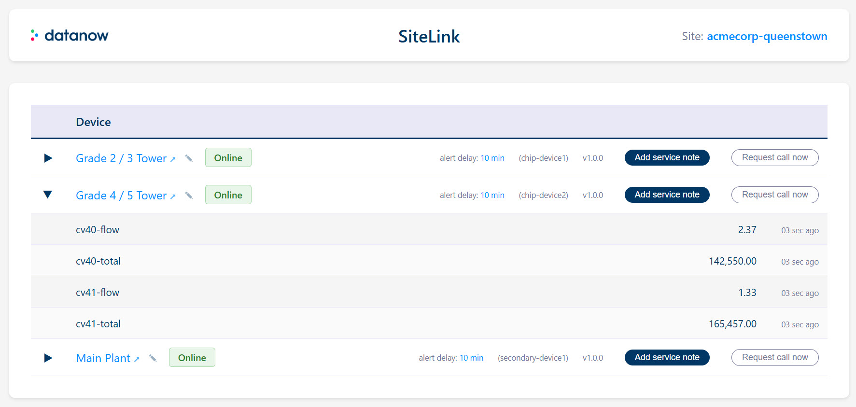The width and height of the screenshot is (856, 407).
Task: Change alert delay 10 min for secondary-device1
Action: coord(472,358)
